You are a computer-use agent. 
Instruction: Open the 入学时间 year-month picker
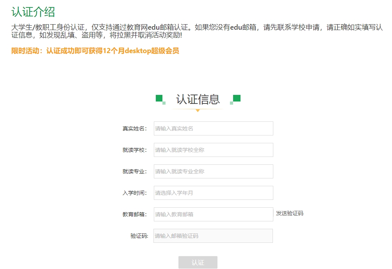coord(213,193)
